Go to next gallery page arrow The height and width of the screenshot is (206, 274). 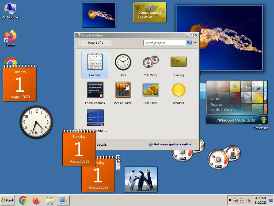coord(110,43)
